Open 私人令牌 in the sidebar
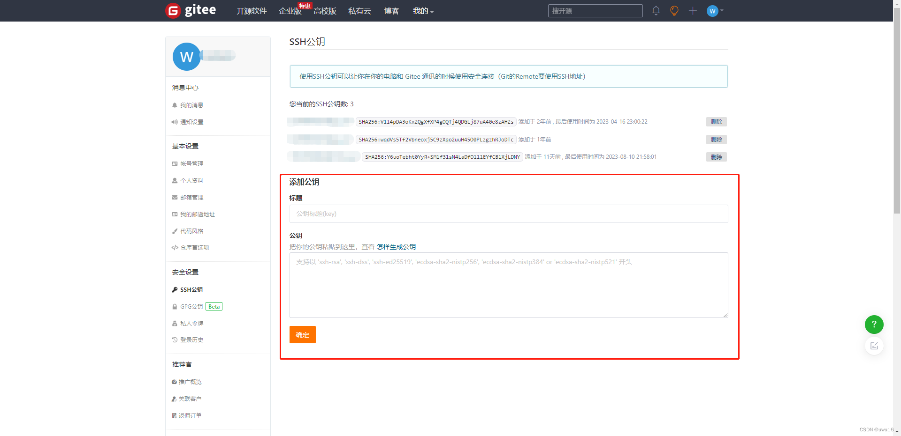Image resolution: width=901 pixels, height=436 pixels. click(x=191, y=324)
